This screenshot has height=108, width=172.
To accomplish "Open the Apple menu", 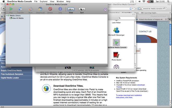I will [x=3, y=1].
